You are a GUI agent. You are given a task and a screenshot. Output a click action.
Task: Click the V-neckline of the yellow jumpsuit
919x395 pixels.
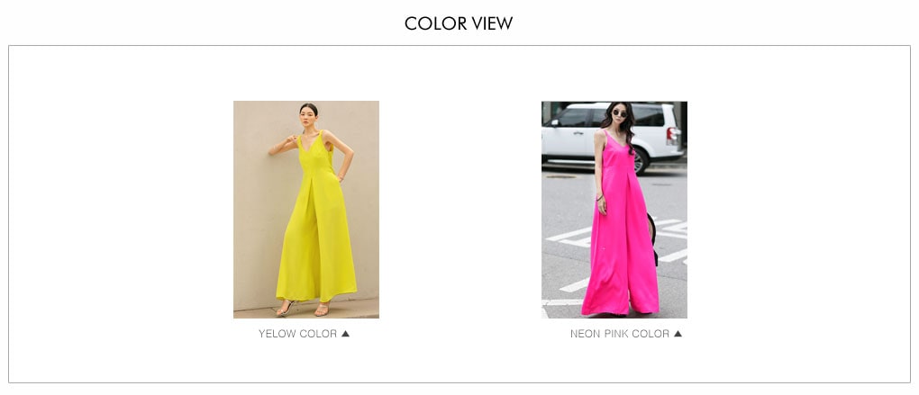pos(311,145)
